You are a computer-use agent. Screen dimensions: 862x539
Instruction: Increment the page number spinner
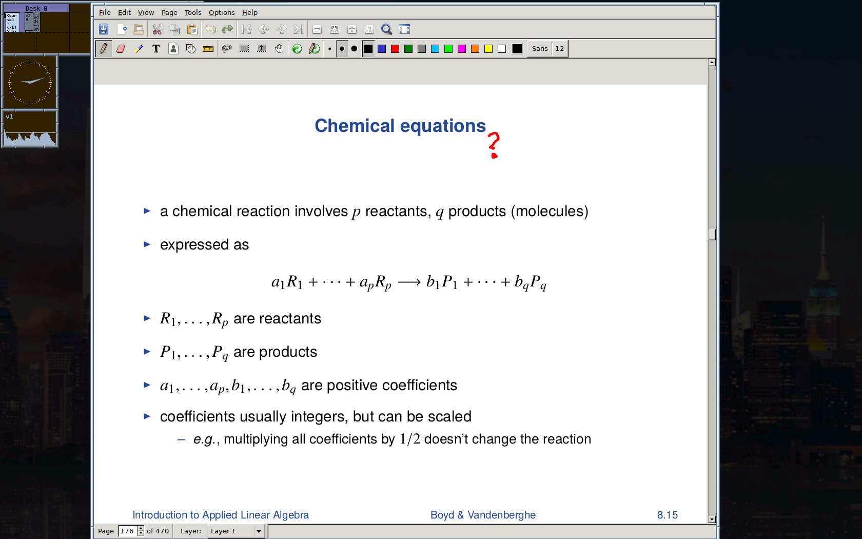[x=141, y=528]
